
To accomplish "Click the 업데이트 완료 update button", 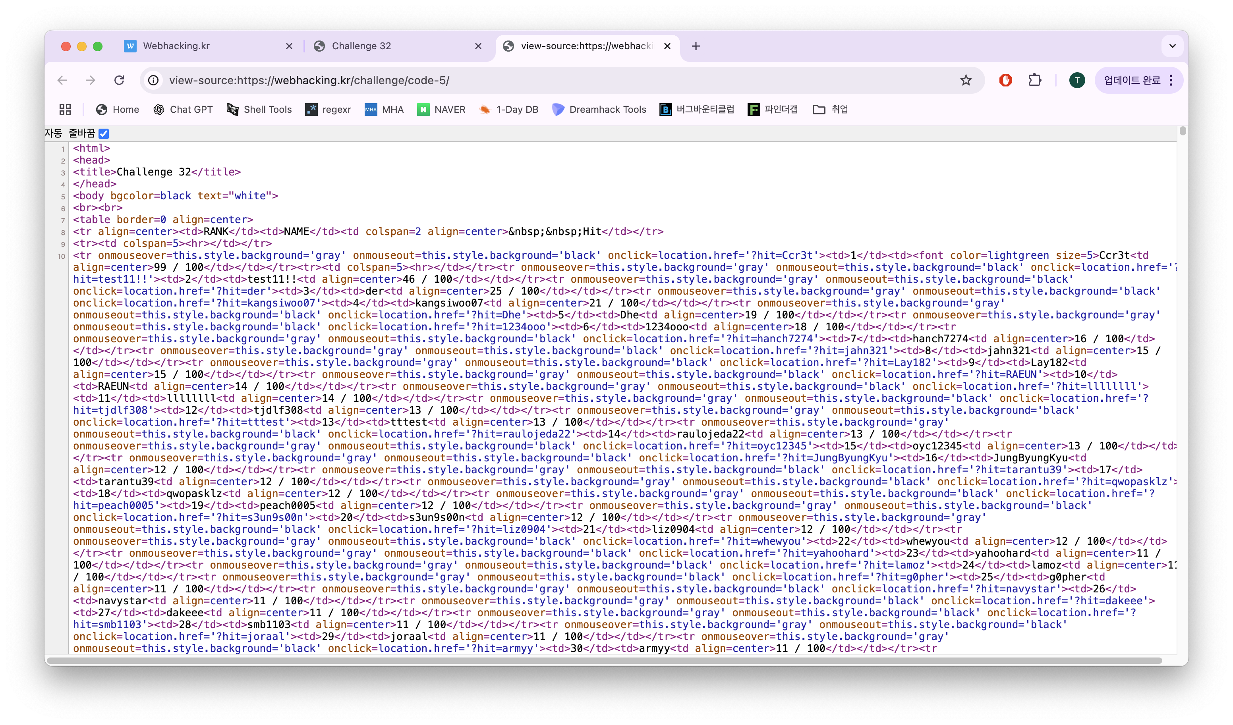I will (x=1132, y=80).
